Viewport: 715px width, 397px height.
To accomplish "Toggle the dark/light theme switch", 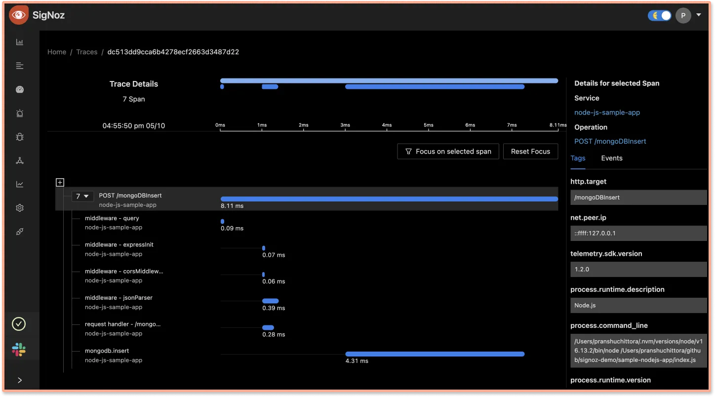I will coord(660,16).
